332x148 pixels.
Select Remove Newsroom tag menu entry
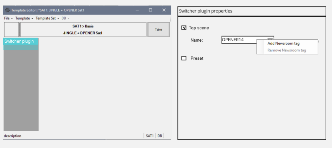[x=286, y=50]
